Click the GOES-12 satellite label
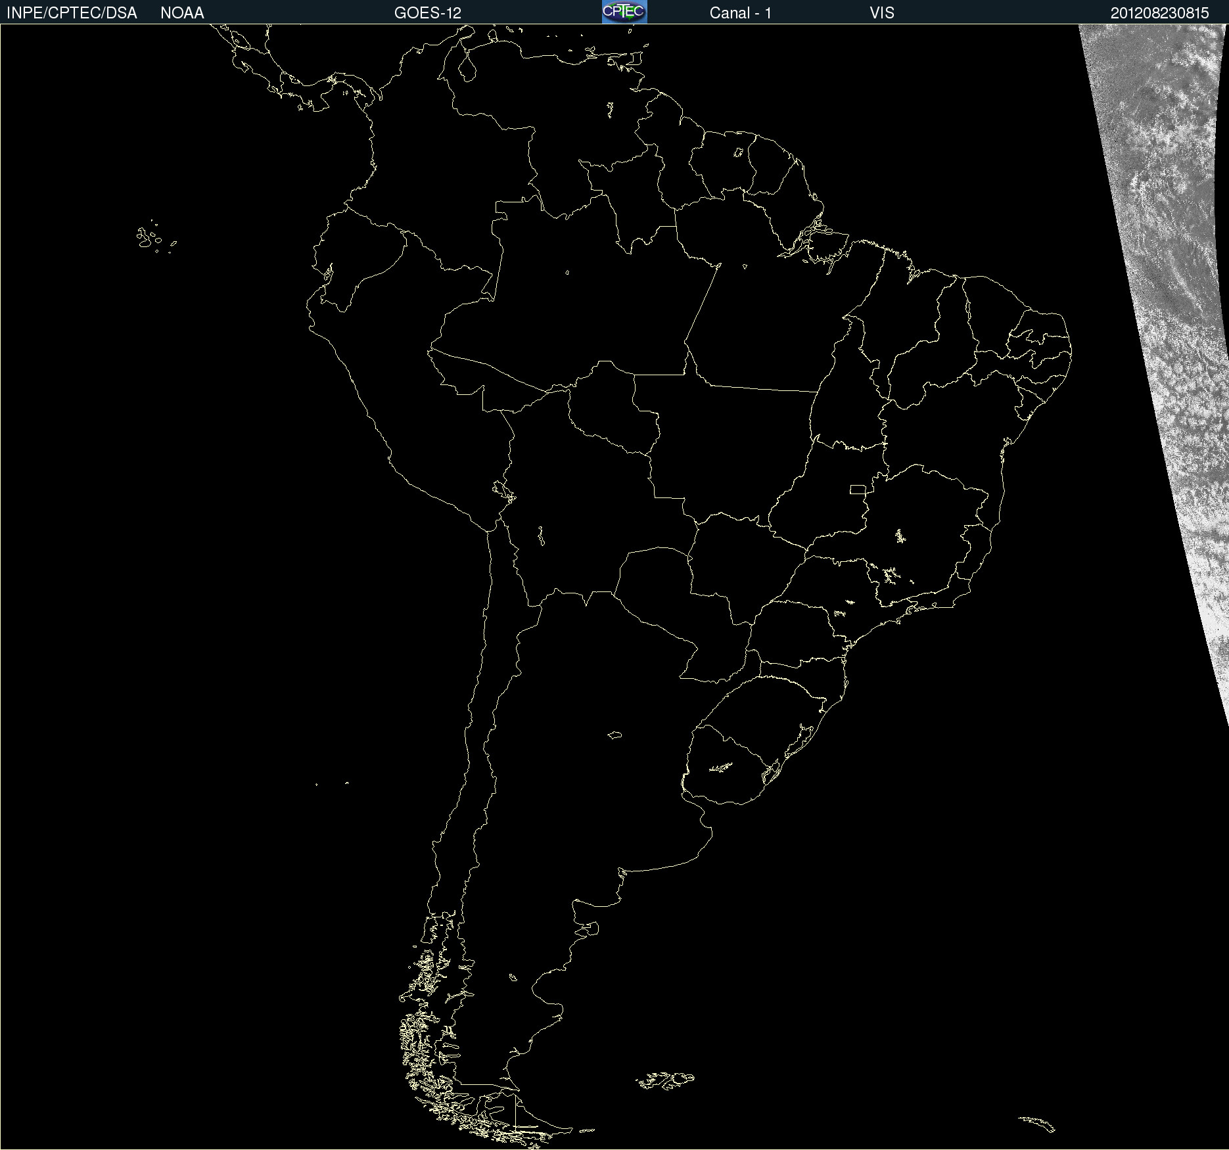Viewport: 1229px width, 1150px height. 428,13
